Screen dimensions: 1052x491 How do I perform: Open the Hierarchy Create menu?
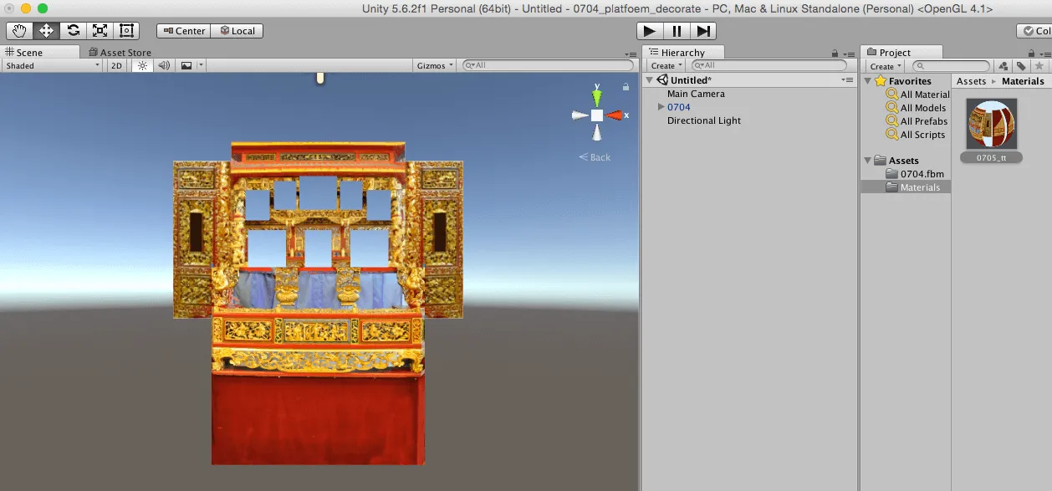point(664,65)
